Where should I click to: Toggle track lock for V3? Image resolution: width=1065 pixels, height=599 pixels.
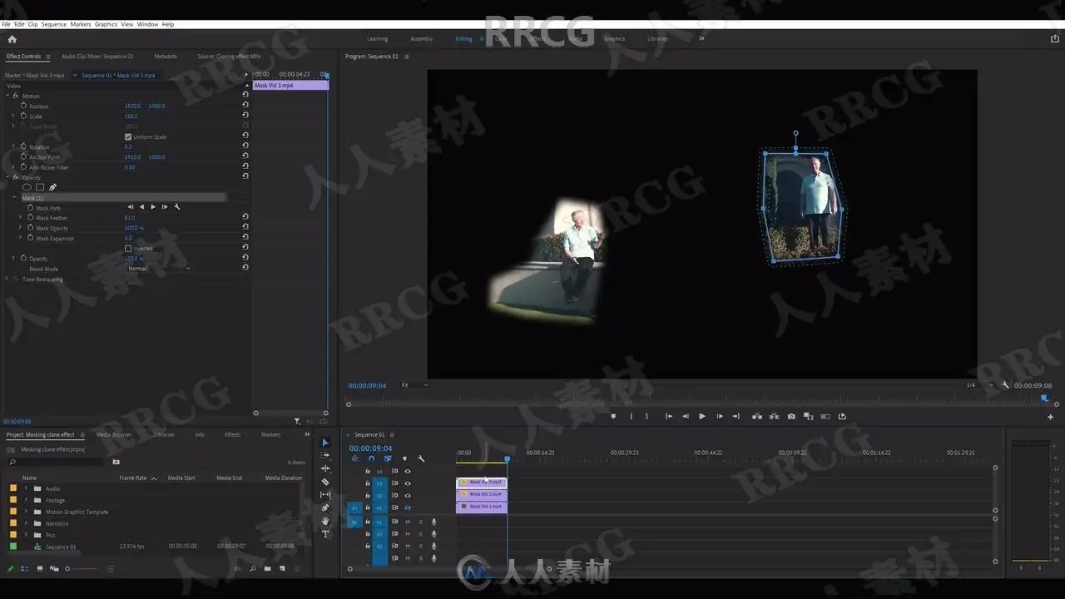pyautogui.click(x=368, y=483)
